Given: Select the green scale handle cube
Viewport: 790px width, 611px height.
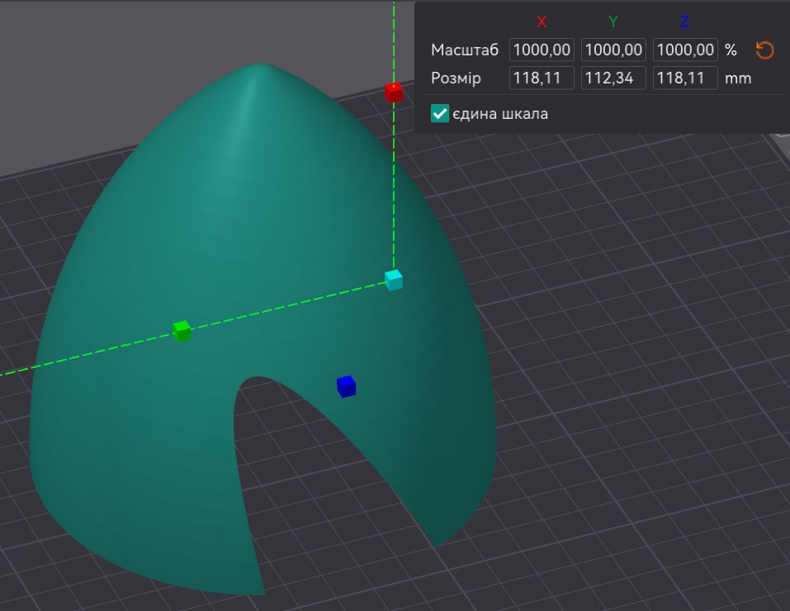Looking at the screenshot, I should tap(182, 331).
